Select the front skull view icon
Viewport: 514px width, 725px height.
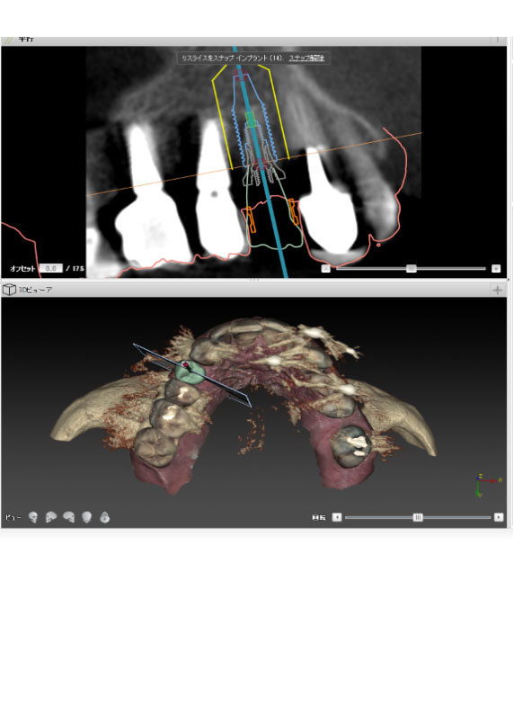(x=33, y=517)
